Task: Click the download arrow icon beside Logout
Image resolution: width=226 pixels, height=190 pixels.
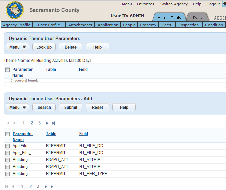Action: coord(224,4)
